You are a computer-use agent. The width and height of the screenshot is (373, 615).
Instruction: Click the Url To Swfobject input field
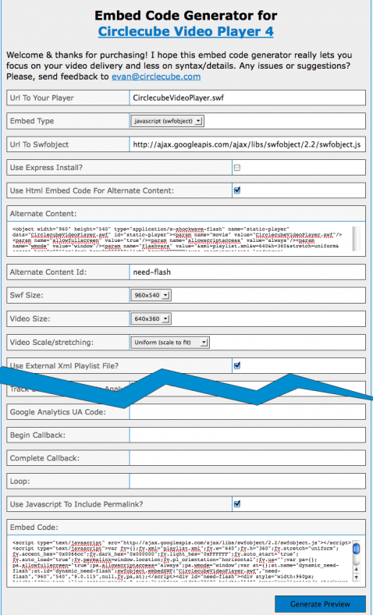point(247,144)
